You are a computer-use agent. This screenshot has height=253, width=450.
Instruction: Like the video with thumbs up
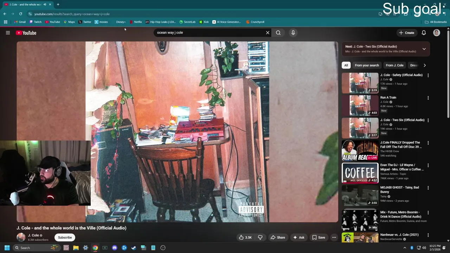coord(245,238)
